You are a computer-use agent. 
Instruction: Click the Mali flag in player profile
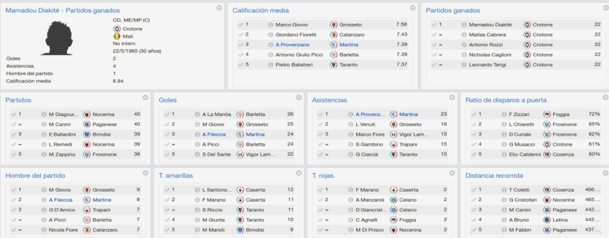(117, 36)
